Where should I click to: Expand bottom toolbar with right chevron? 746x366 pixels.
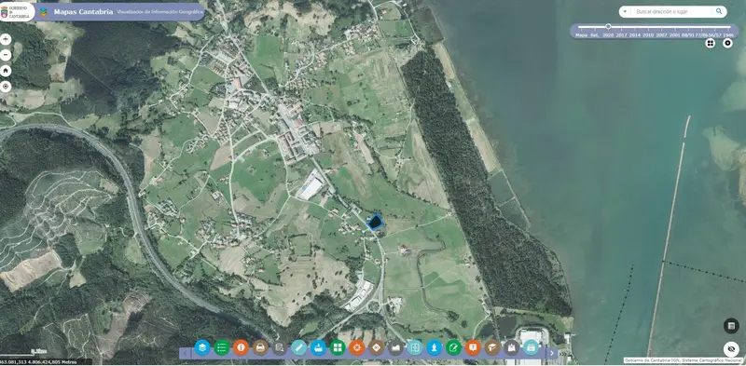pyautogui.click(x=551, y=353)
